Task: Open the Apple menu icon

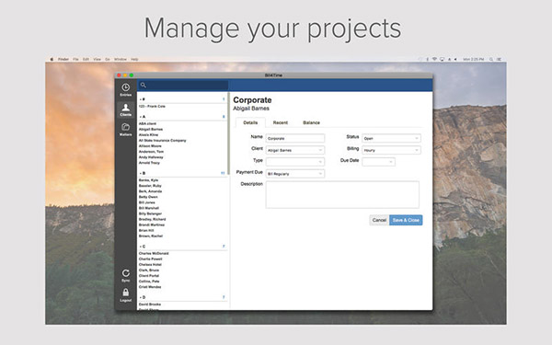Action: click(52, 59)
